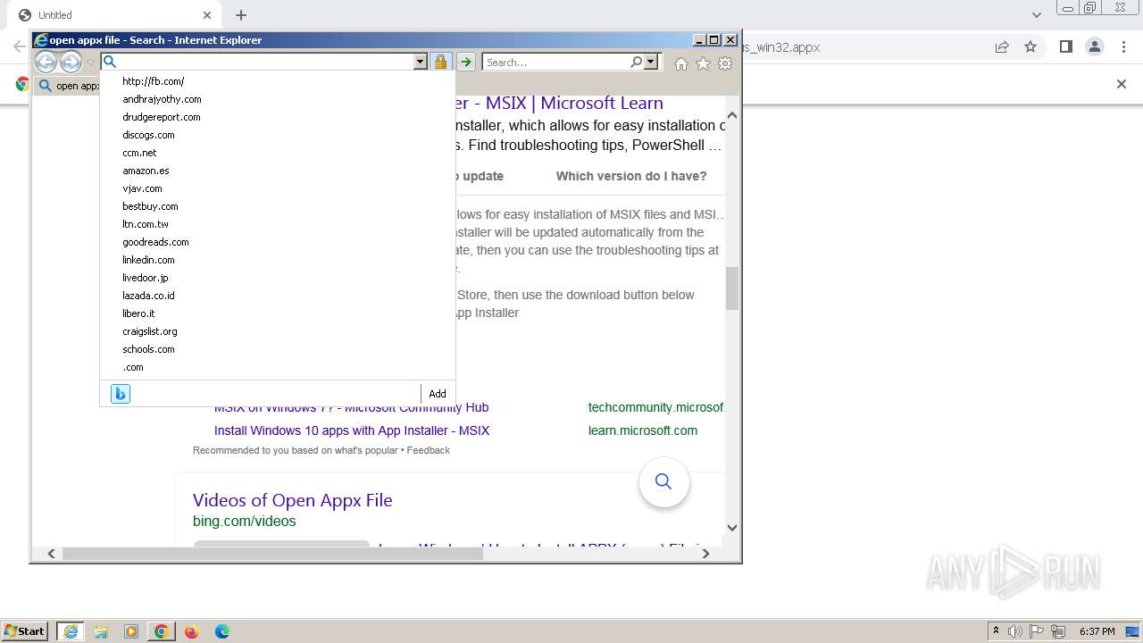Viewport: 1143px width, 643px height.
Task: Open Chrome tab search chevron
Action: [1037, 15]
